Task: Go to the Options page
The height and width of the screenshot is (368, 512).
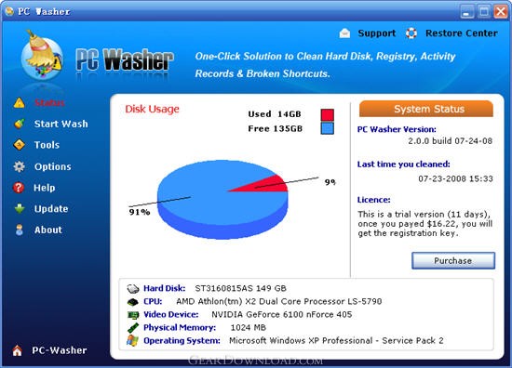Action: 52,166
